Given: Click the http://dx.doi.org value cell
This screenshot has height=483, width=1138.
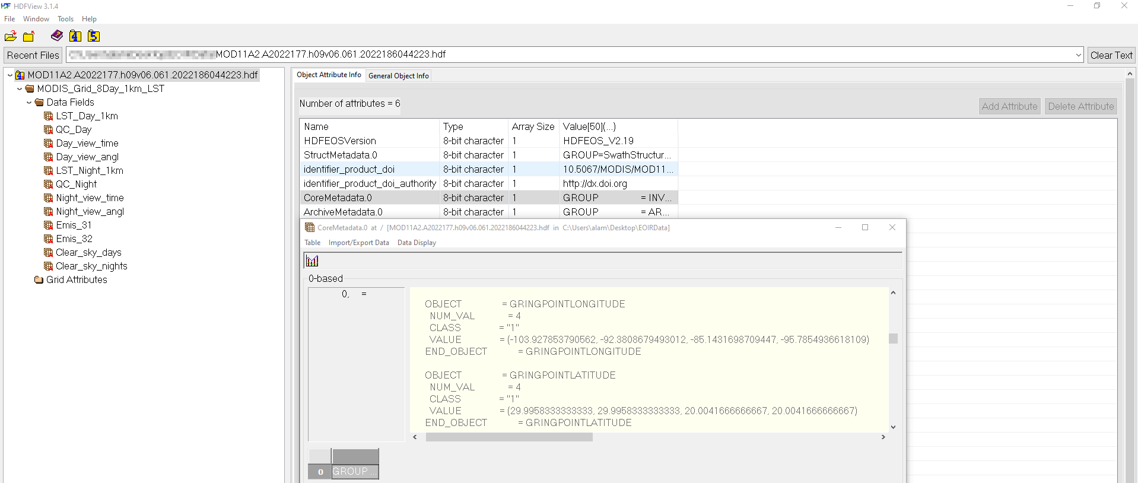Looking at the screenshot, I should click(618, 183).
